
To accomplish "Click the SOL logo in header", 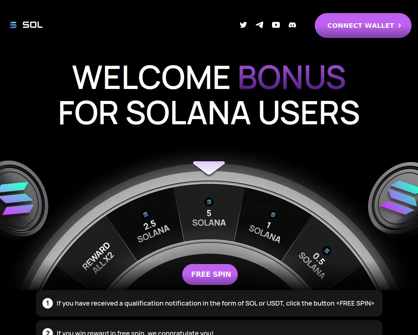I will [x=26, y=25].
